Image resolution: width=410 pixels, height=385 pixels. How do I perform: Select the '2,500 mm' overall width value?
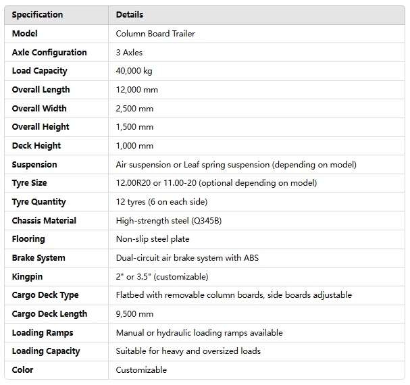click(134, 108)
